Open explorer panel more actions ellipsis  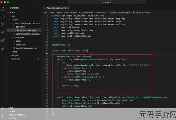[x=38, y=8]
